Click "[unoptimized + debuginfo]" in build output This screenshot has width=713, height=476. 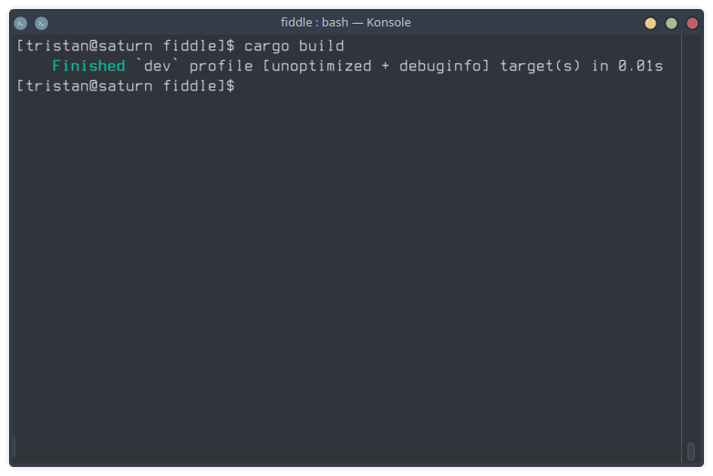pyautogui.click(x=376, y=67)
